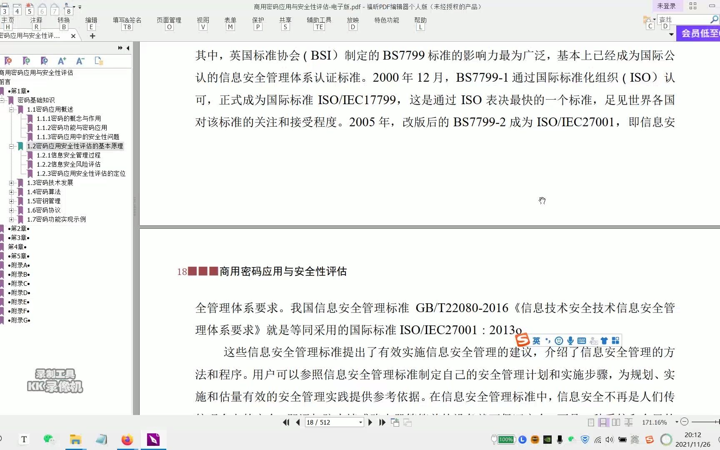Open the 转换 ribbon tab
The image size is (720, 450).
64,20
